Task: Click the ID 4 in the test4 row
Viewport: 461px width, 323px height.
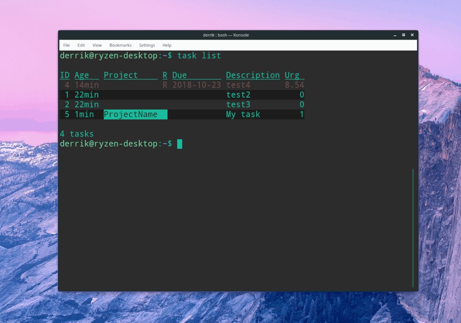Action: tap(67, 85)
